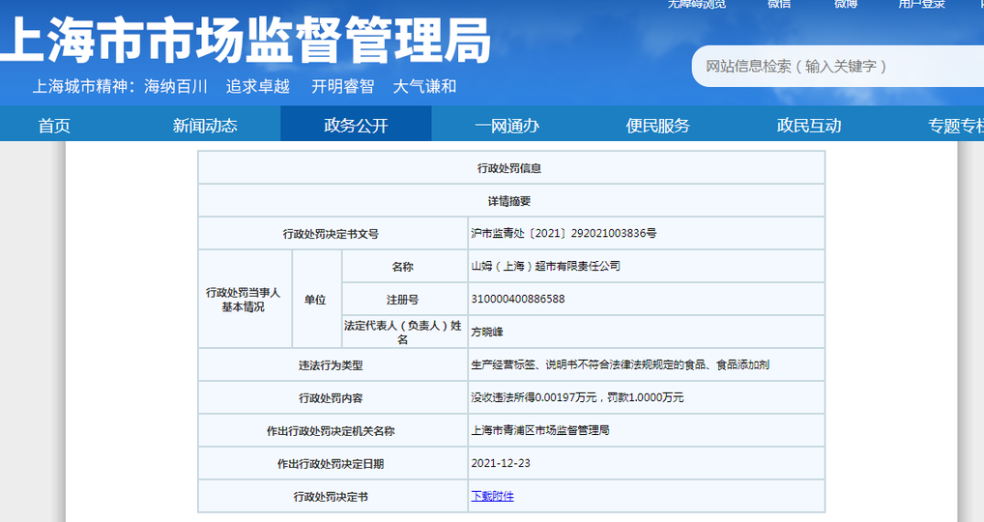Go to the 首页 navigation tab

(x=54, y=125)
